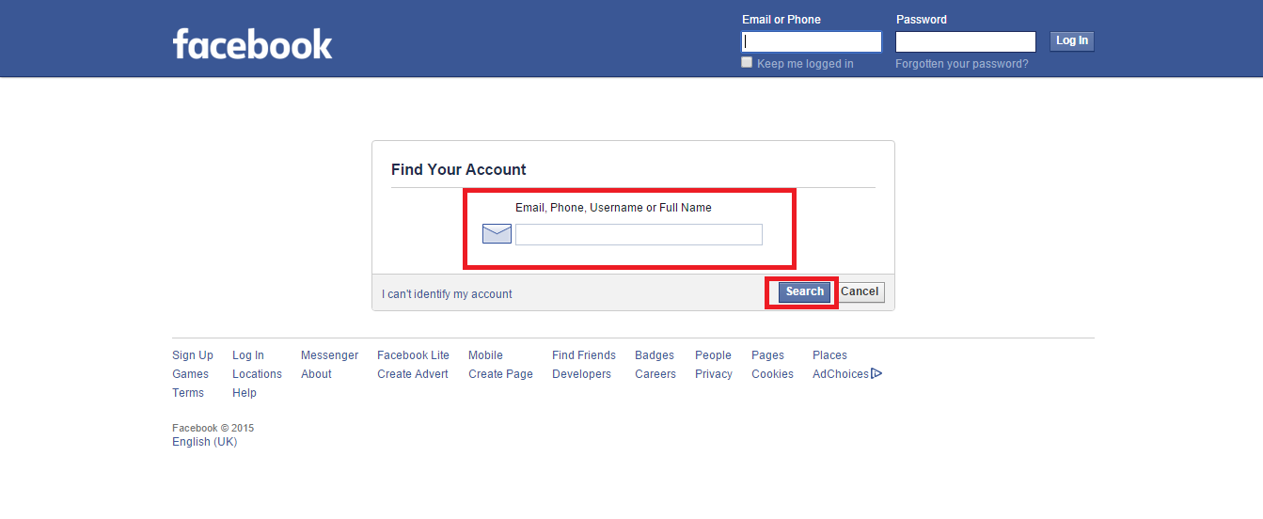This screenshot has height=519, width=1263.
Task: Open the Create Advert footer link
Action: coord(413,374)
